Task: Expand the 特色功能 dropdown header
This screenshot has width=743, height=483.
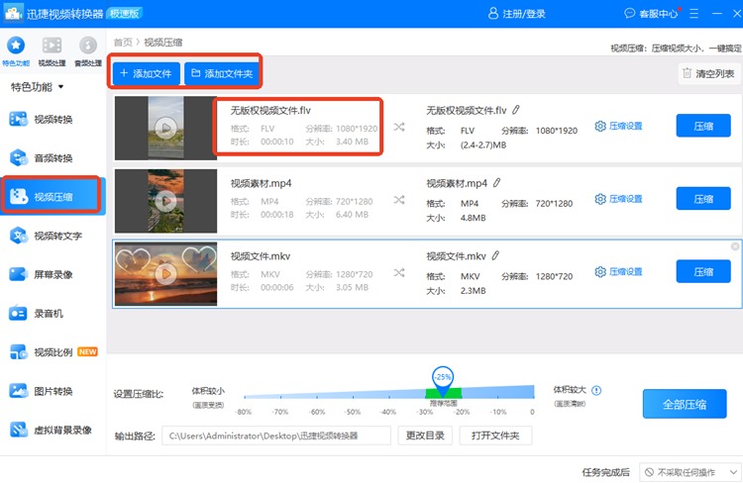Action: point(37,87)
